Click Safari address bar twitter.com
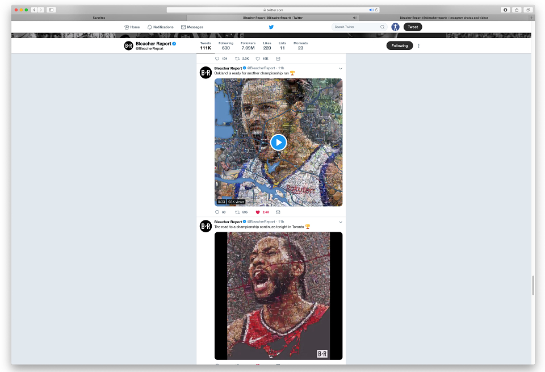 click(x=273, y=10)
